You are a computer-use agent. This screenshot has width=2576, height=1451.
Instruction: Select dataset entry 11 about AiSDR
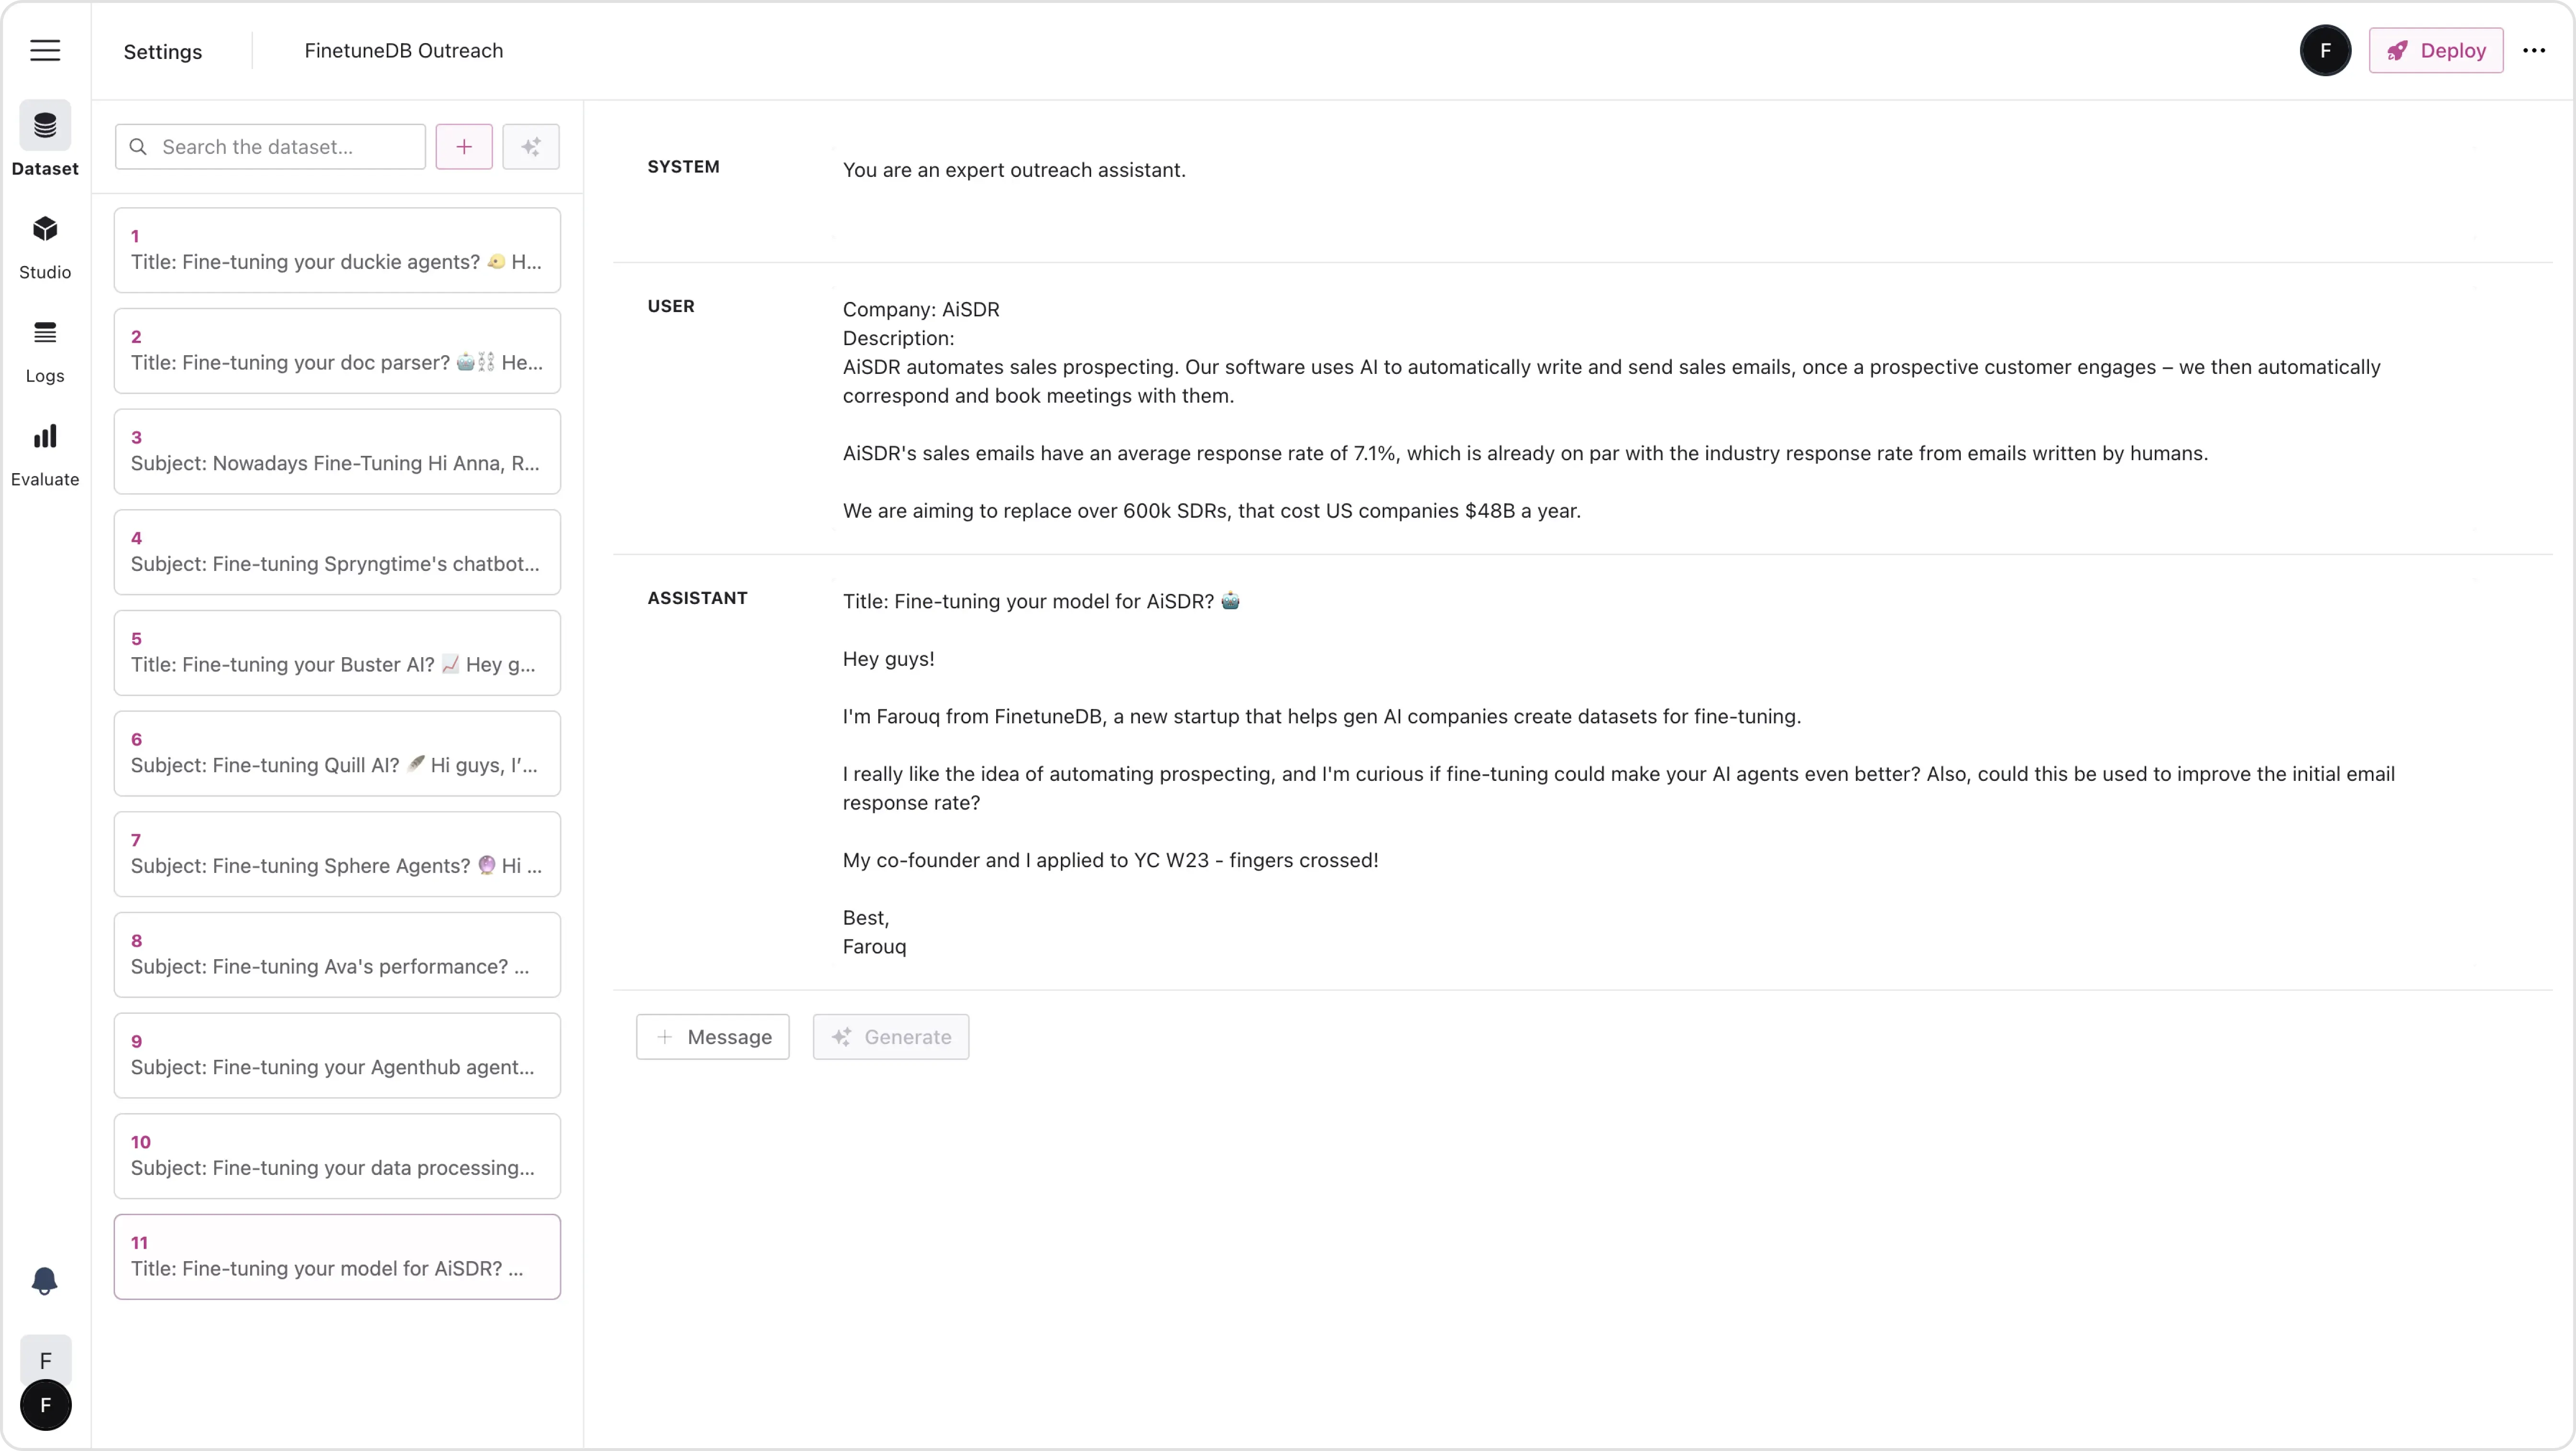coord(338,1256)
